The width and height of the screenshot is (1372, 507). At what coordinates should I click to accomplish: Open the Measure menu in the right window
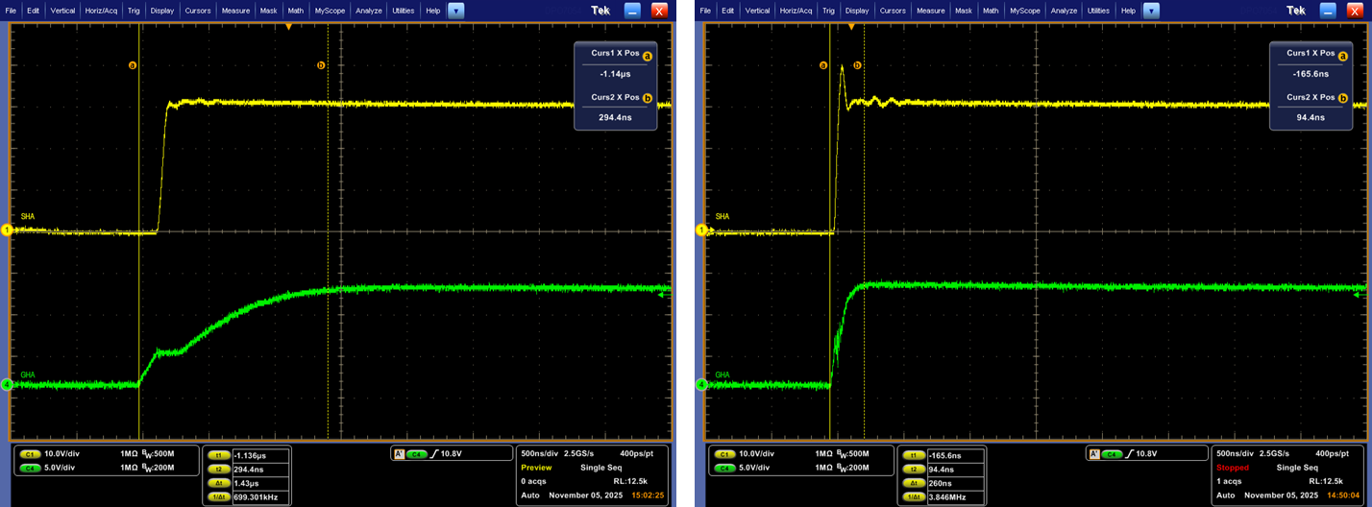[x=930, y=11]
